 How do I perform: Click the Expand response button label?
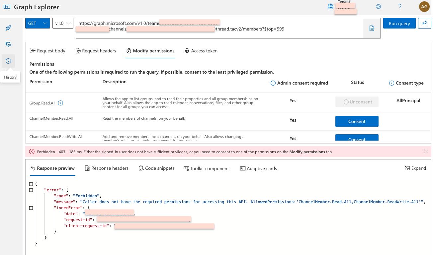click(x=419, y=168)
